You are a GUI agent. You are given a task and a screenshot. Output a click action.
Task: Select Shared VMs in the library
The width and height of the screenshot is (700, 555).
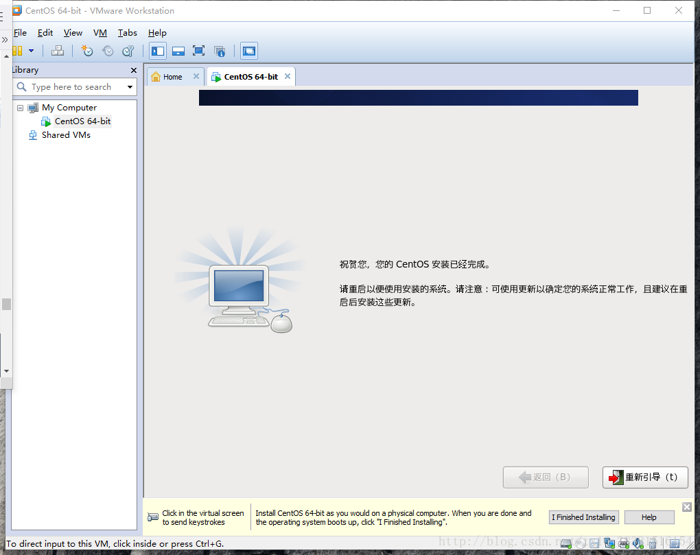click(x=66, y=134)
